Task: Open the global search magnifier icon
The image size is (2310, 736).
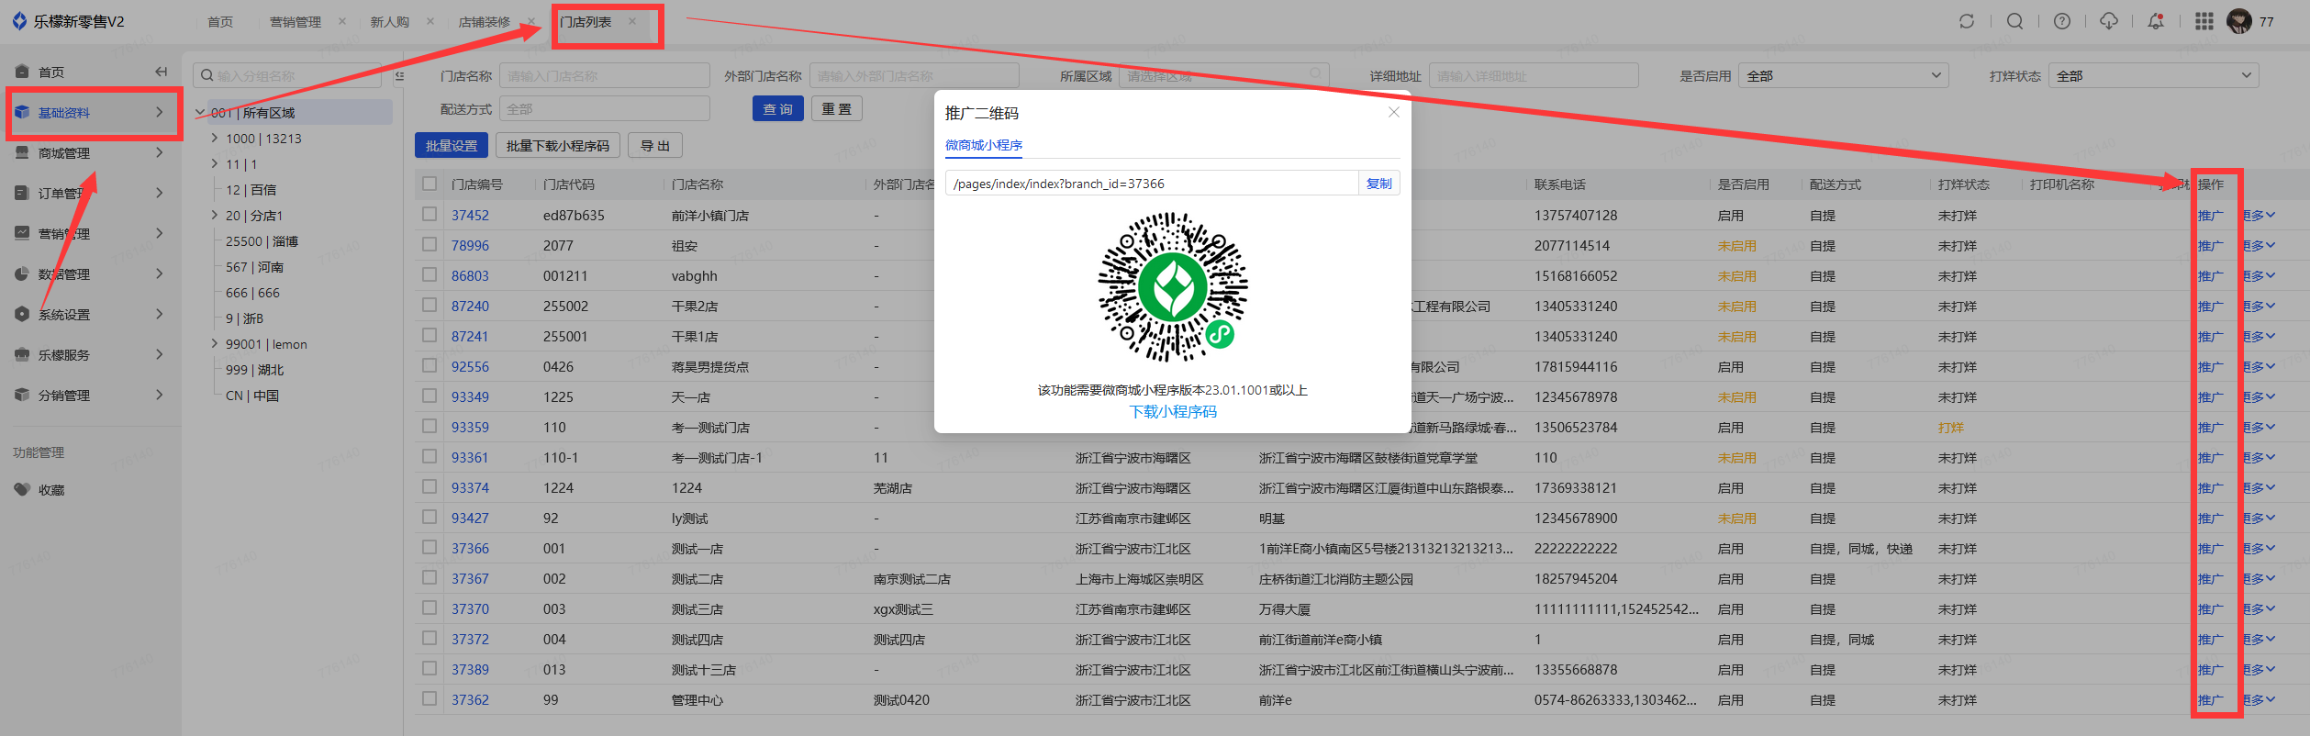Action: coord(2014,21)
